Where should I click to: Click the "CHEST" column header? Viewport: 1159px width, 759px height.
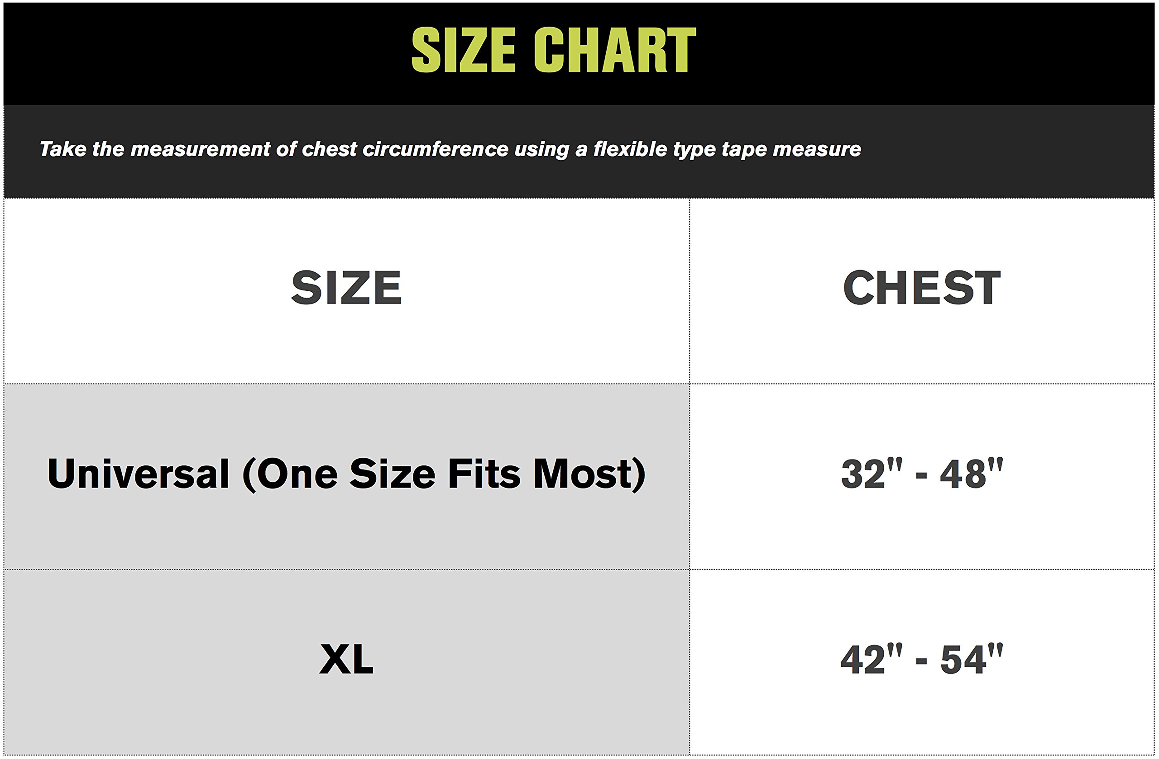click(x=922, y=288)
